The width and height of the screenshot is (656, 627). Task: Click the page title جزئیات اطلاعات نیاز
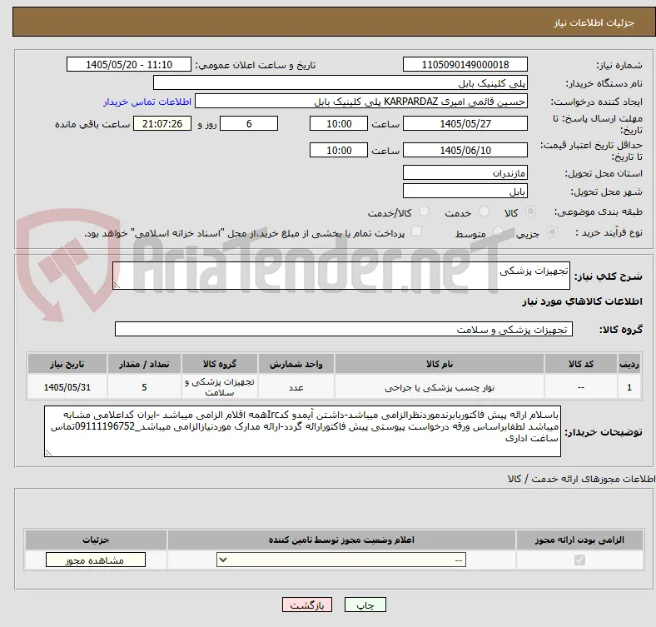pos(594,22)
